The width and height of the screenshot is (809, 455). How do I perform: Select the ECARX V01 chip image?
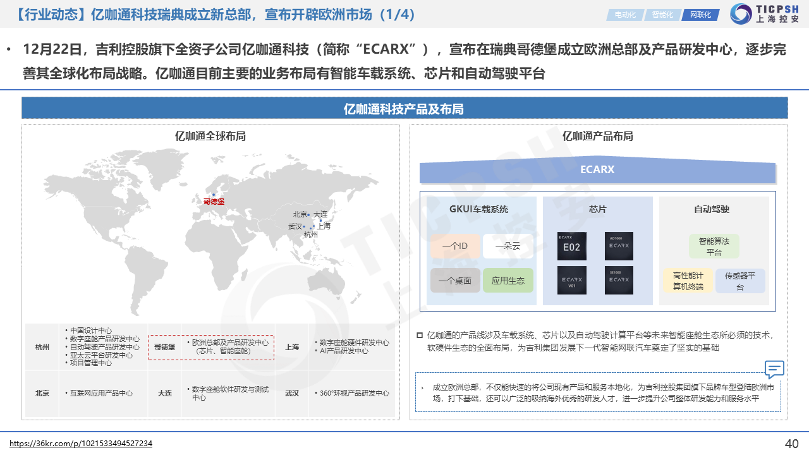pos(571,280)
